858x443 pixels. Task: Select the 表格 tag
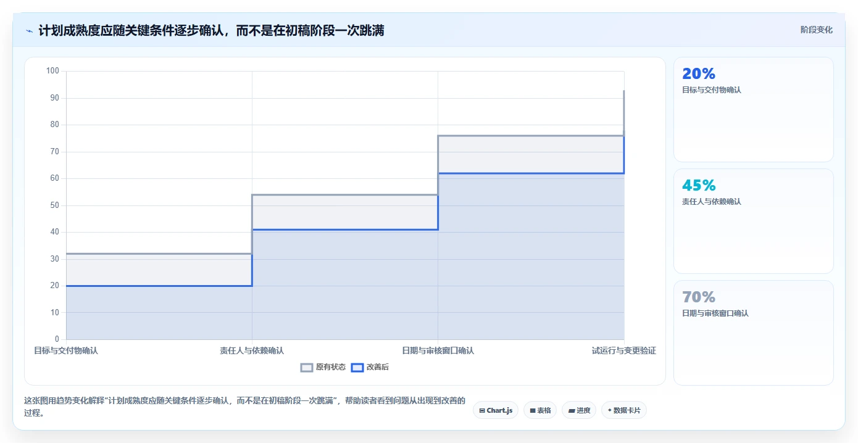coord(540,410)
